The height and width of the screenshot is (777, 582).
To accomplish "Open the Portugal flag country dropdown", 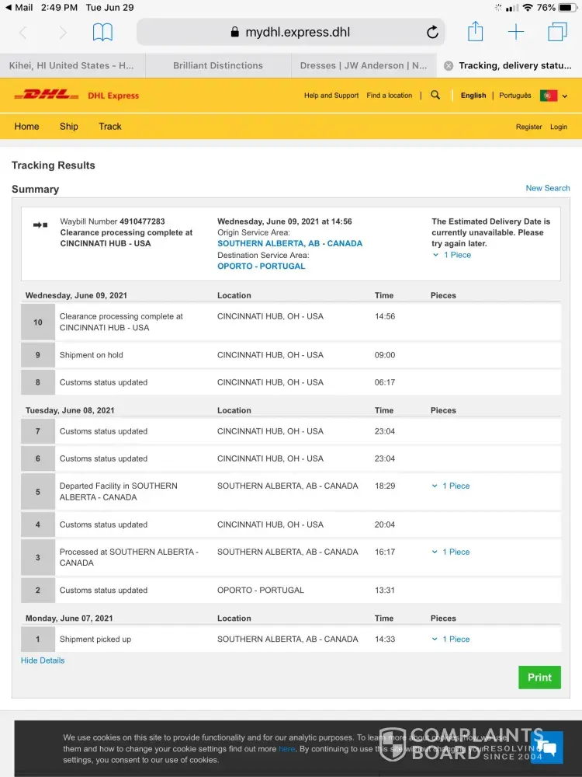I will pyautogui.click(x=555, y=96).
